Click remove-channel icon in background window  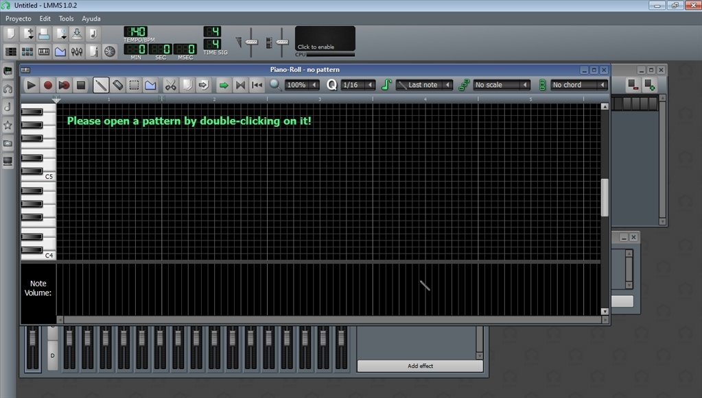click(x=633, y=85)
